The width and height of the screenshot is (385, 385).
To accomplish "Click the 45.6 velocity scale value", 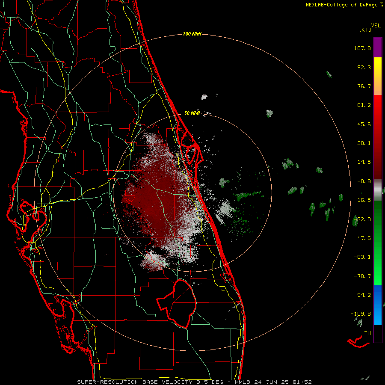I will (x=364, y=124).
